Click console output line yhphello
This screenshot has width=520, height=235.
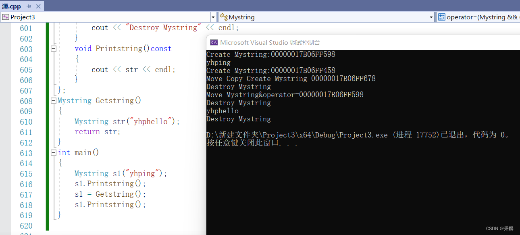pos(223,111)
